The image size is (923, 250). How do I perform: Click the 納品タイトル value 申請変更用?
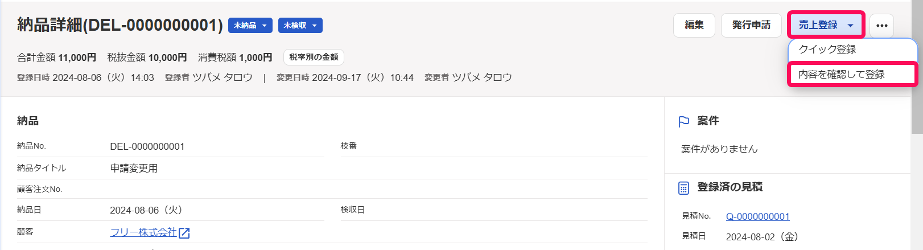click(x=134, y=169)
